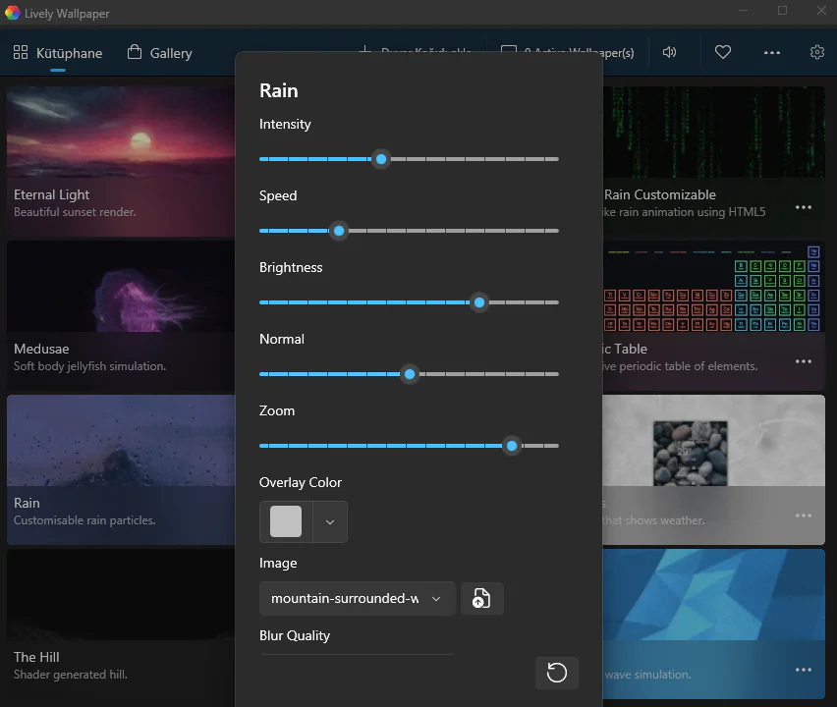Click the heart icon in top toolbar
The width and height of the screenshot is (837, 707).
click(723, 52)
